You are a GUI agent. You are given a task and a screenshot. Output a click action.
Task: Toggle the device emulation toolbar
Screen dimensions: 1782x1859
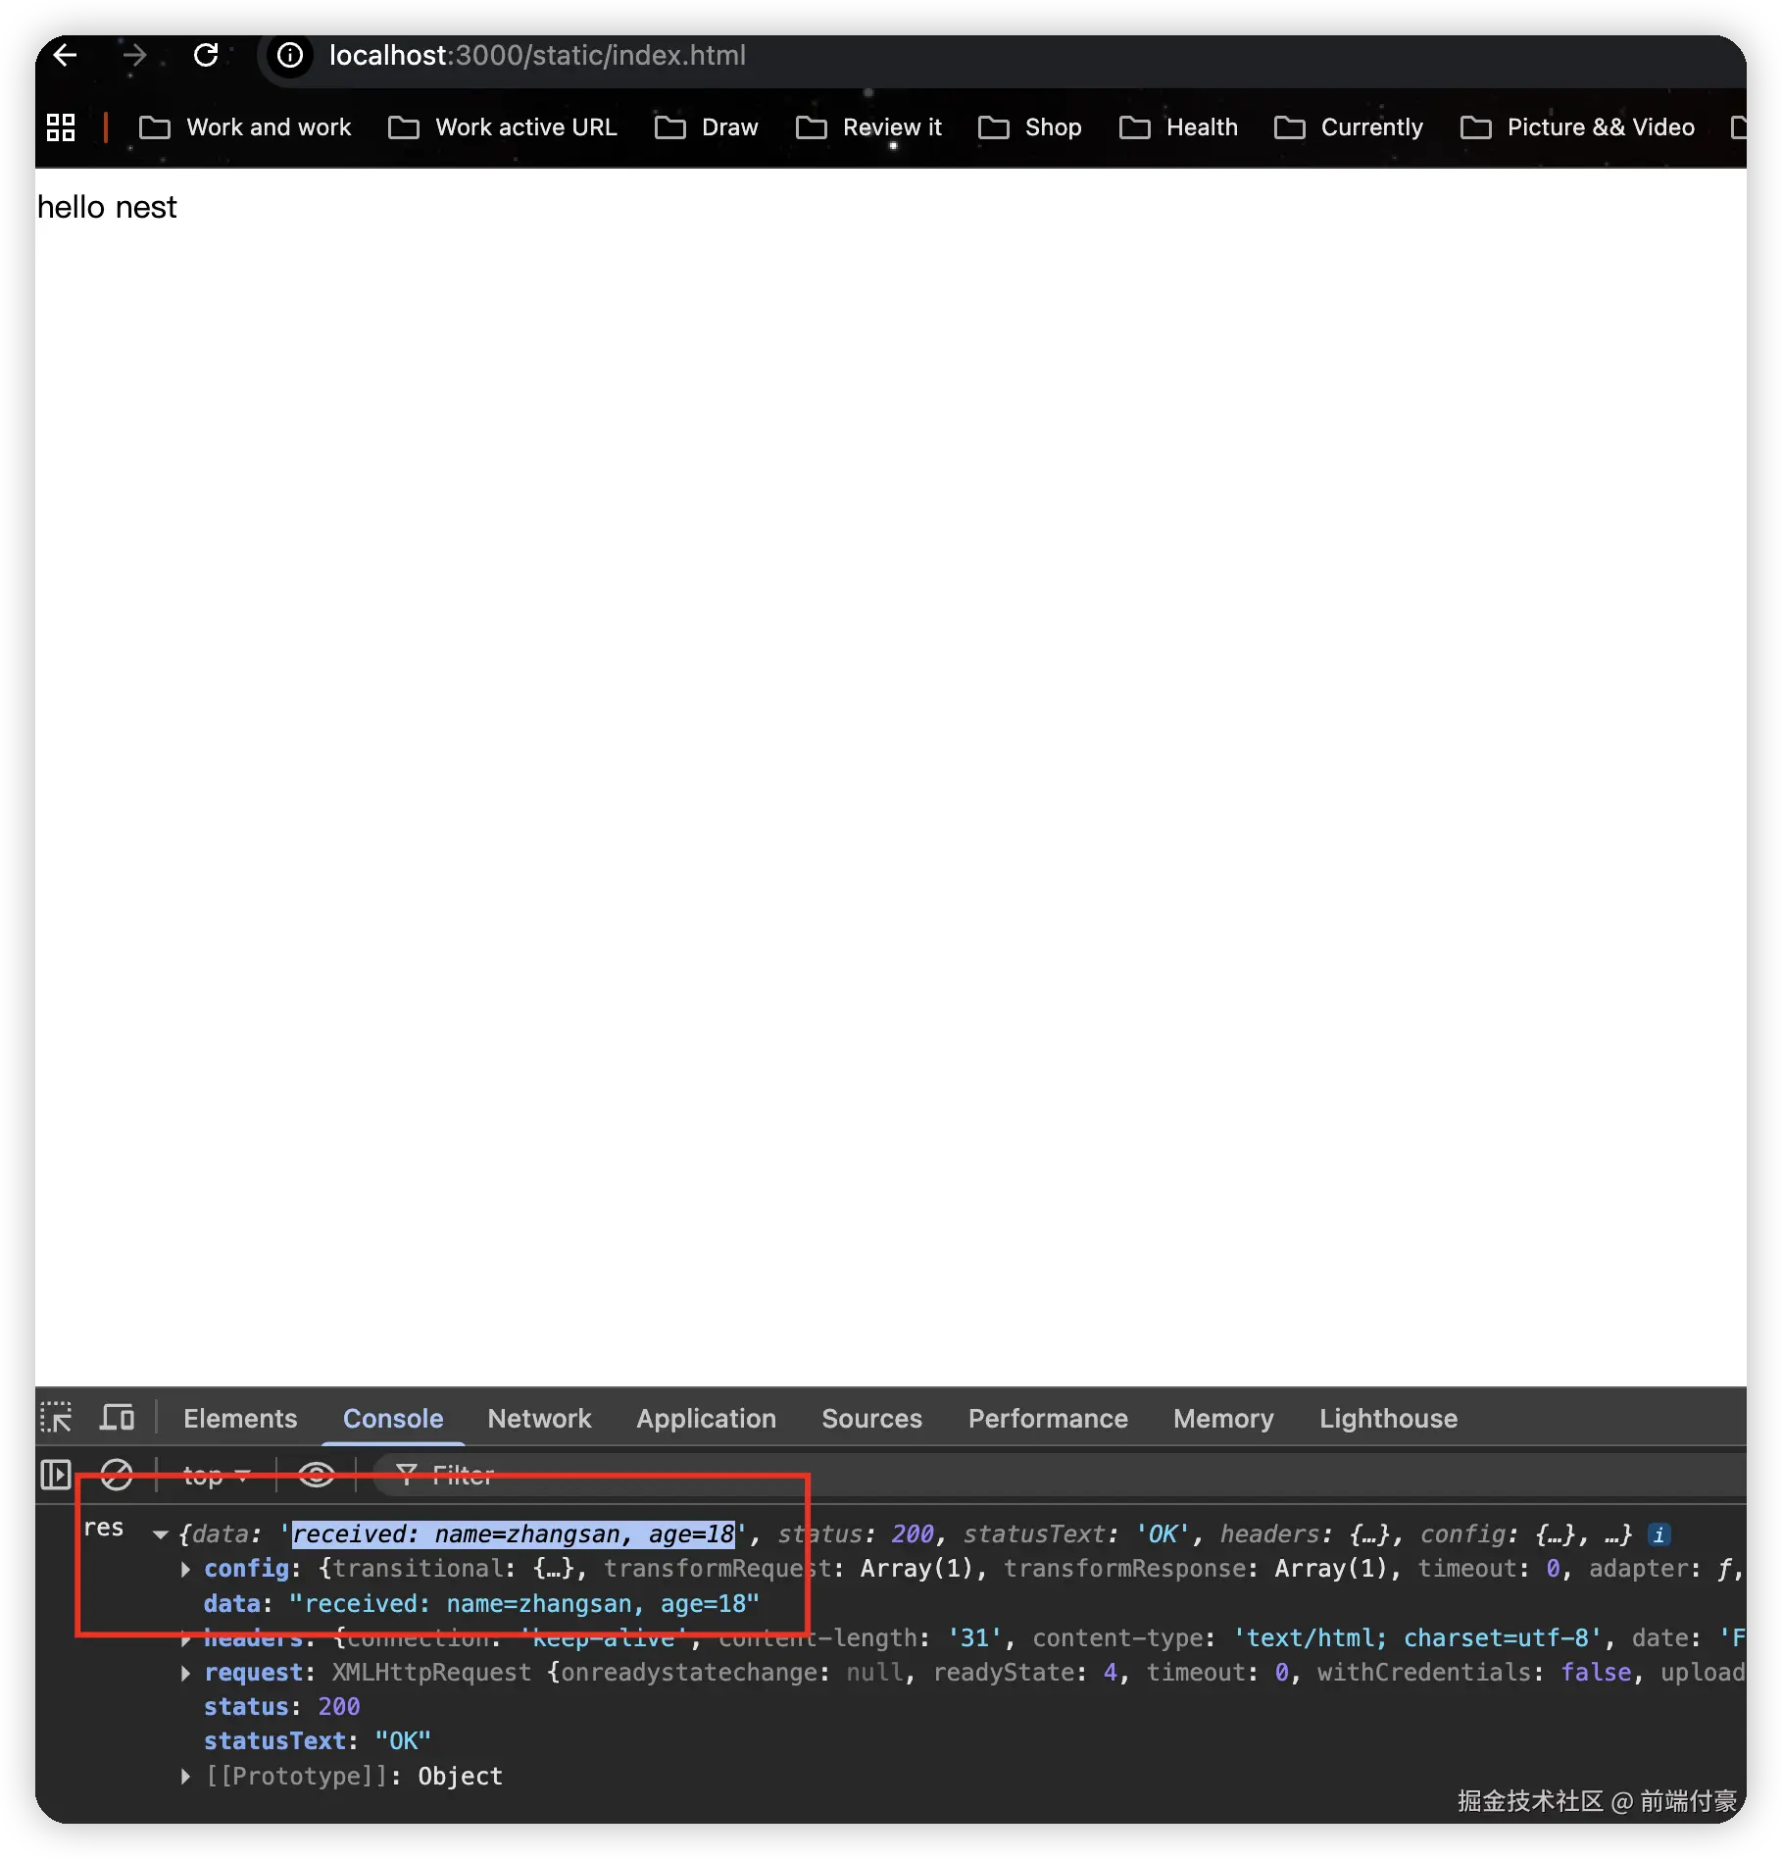coord(117,1418)
